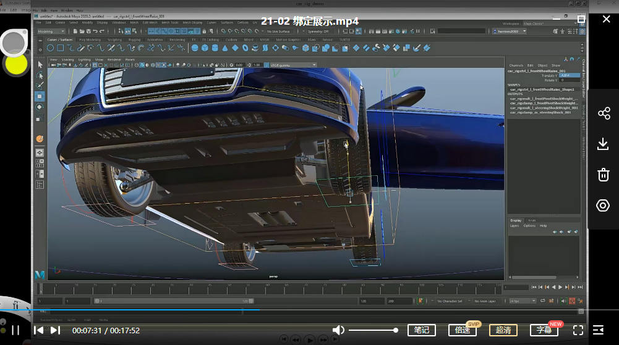Click the Translate Y value field
This screenshot has width=619, height=345.
(x=569, y=75)
